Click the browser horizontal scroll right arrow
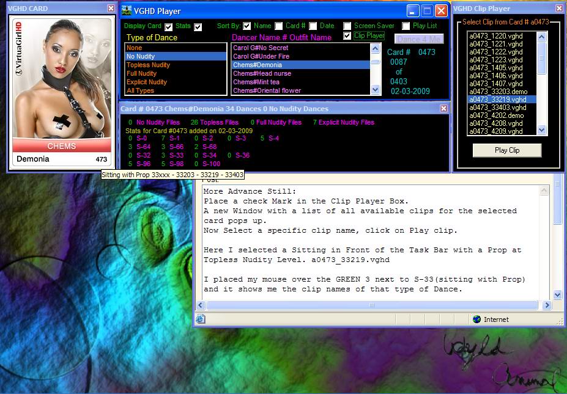 tap(547, 305)
